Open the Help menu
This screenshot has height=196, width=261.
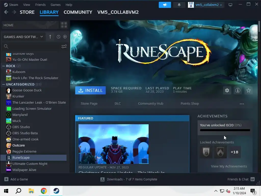69,5
